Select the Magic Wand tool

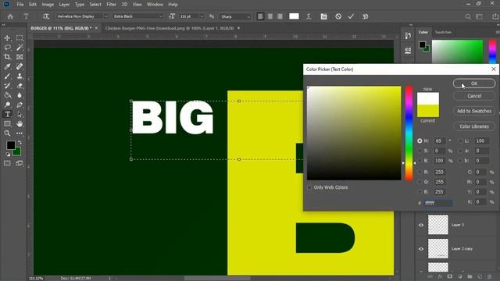point(20,48)
